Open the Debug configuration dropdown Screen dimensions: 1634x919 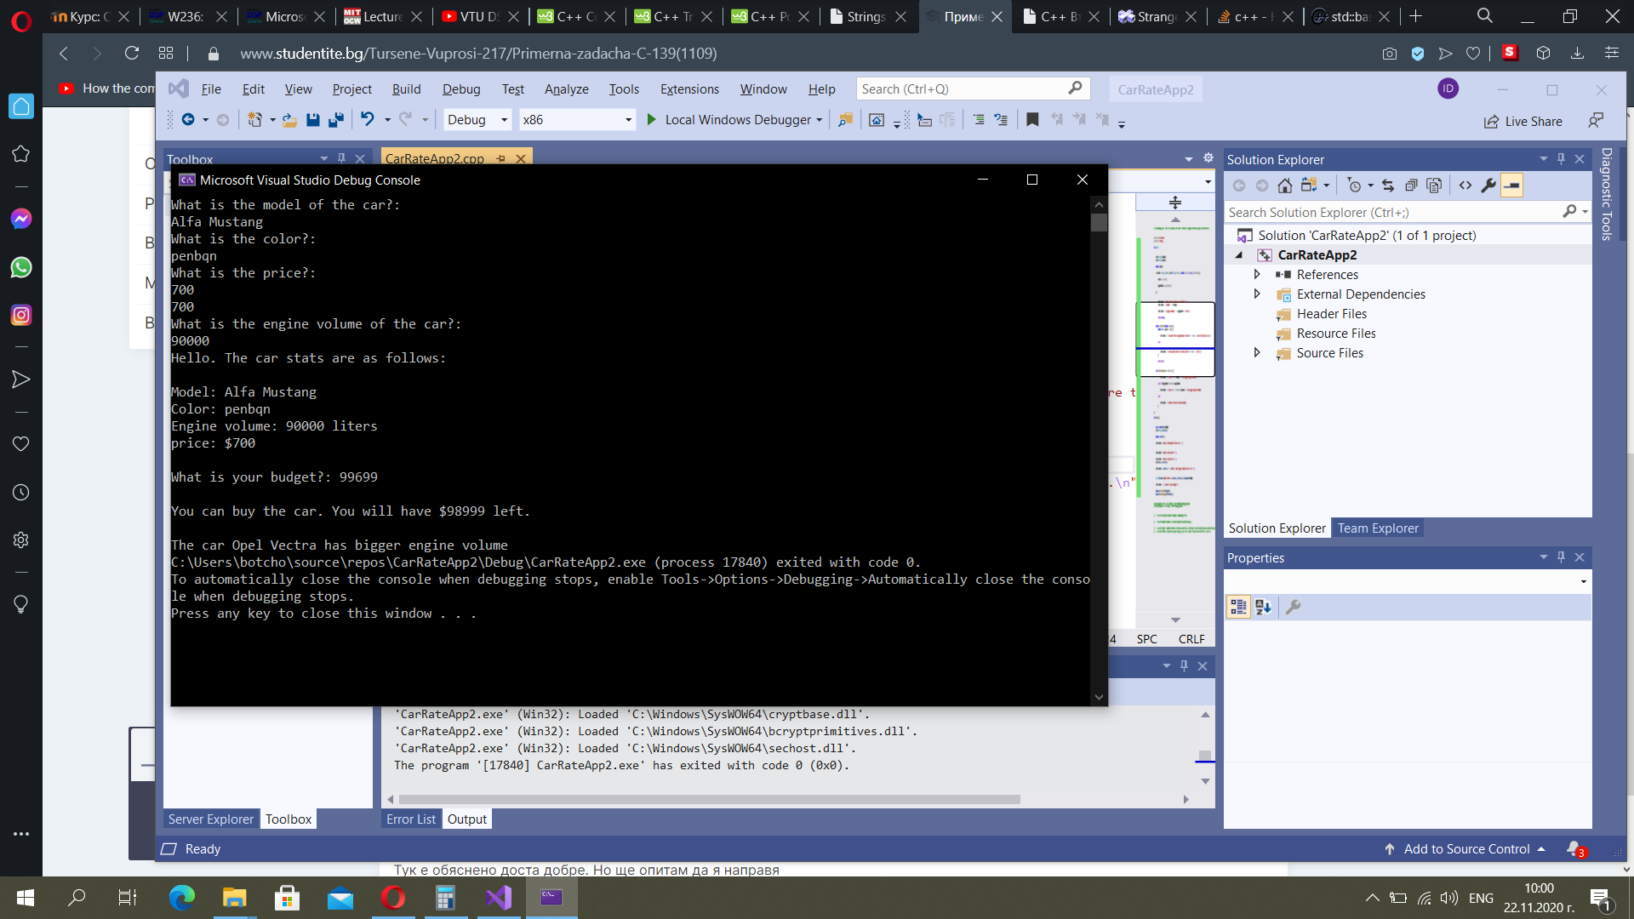(477, 120)
